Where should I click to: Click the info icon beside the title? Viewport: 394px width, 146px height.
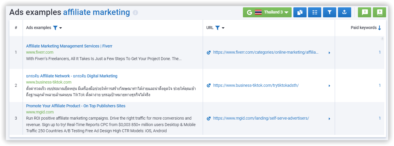(135, 13)
